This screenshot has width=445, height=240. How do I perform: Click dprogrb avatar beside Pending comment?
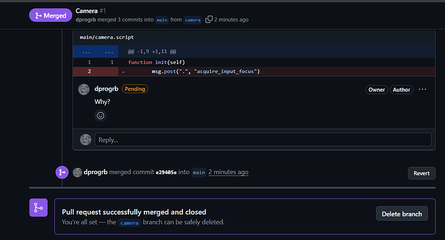84,90
